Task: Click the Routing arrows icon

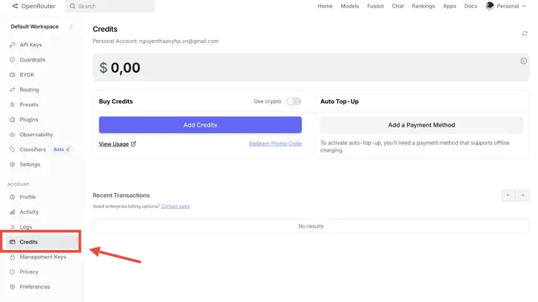Action: pyautogui.click(x=13, y=90)
